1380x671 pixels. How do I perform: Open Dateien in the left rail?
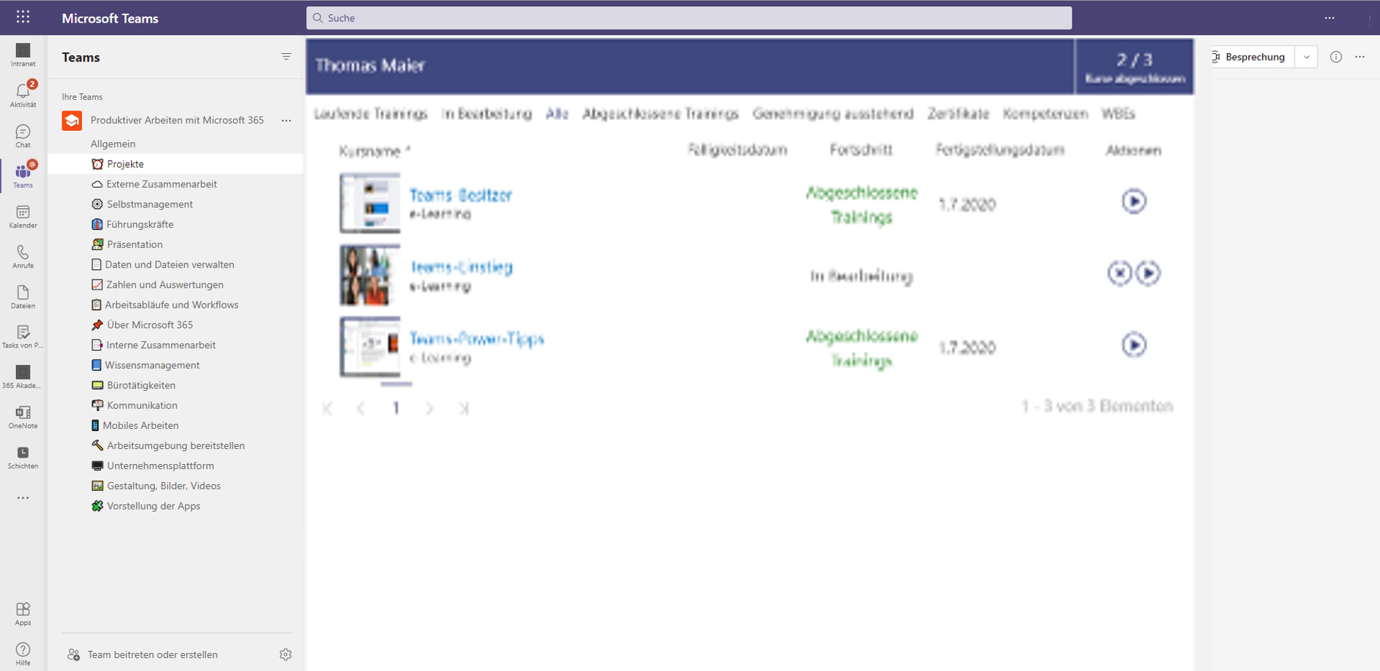coord(23,297)
